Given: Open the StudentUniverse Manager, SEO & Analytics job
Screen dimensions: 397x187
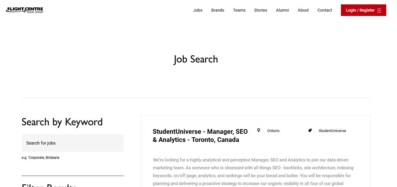Looking at the screenshot, I should pos(200,136).
